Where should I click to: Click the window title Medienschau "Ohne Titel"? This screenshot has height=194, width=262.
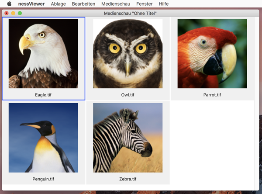pyautogui.click(x=130, y=13)
